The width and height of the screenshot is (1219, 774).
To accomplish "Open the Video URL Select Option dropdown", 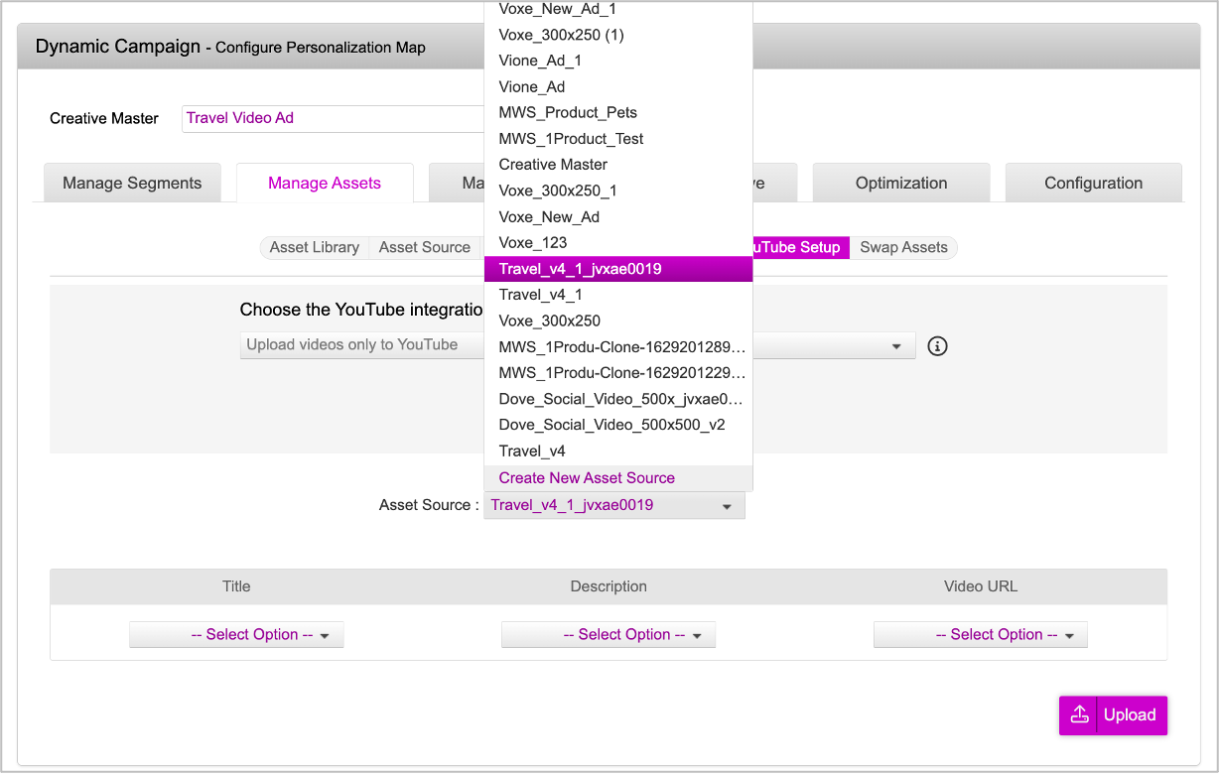I will coord(981,635).
